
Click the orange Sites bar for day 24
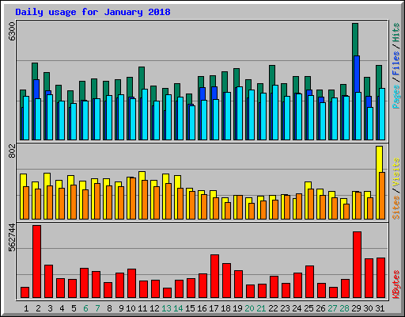[x=299, y=206]
